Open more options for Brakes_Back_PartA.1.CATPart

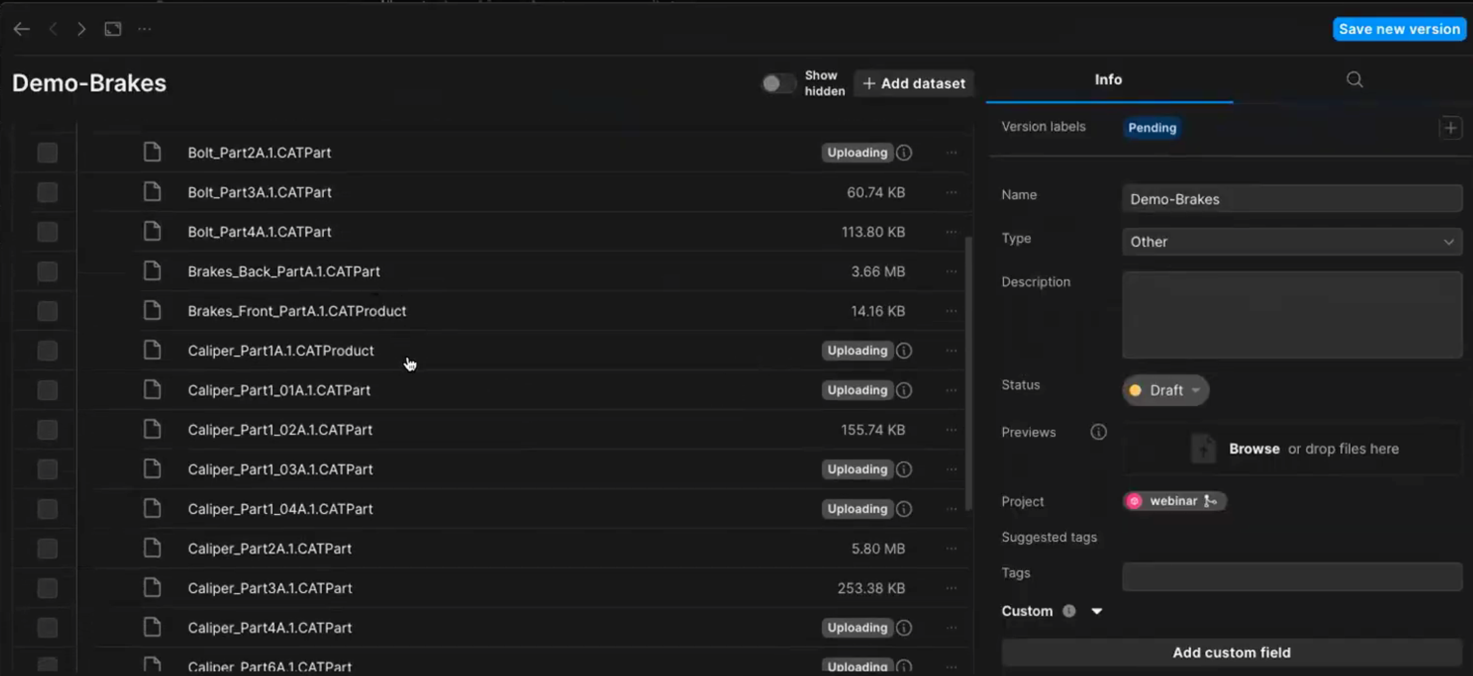click(951, 271)
